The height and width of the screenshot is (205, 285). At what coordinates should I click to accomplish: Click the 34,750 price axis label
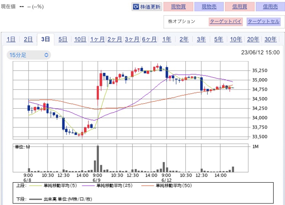coord(260,89)
